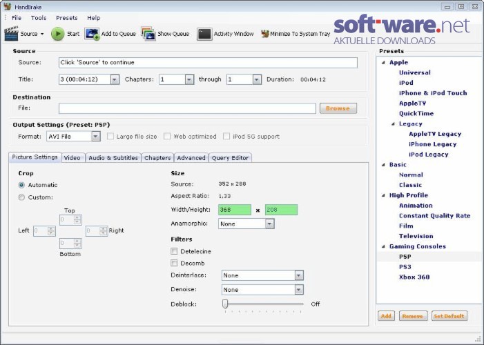Open the Show Queue icon

[148, 34]
